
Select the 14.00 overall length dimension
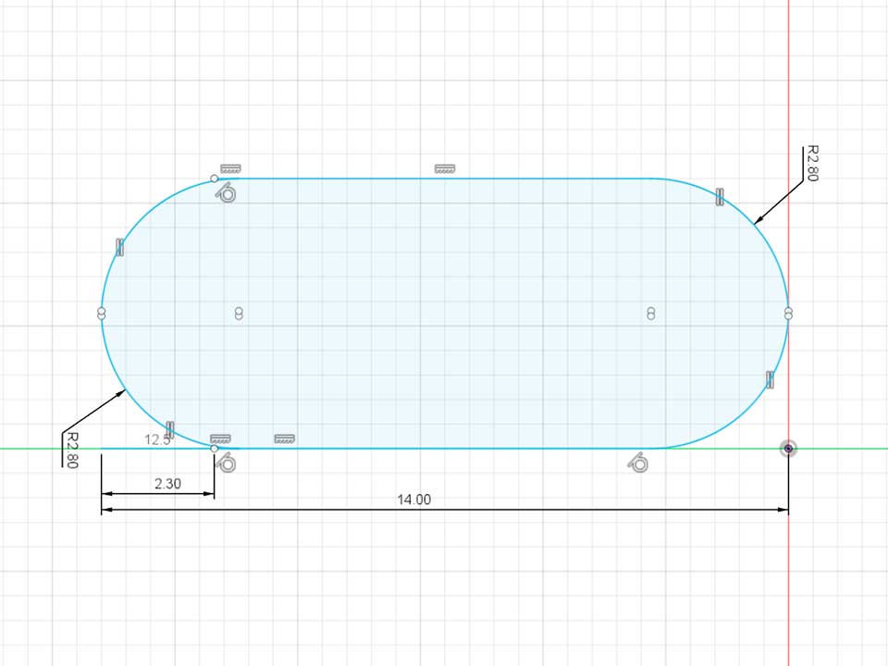point(413,499)
